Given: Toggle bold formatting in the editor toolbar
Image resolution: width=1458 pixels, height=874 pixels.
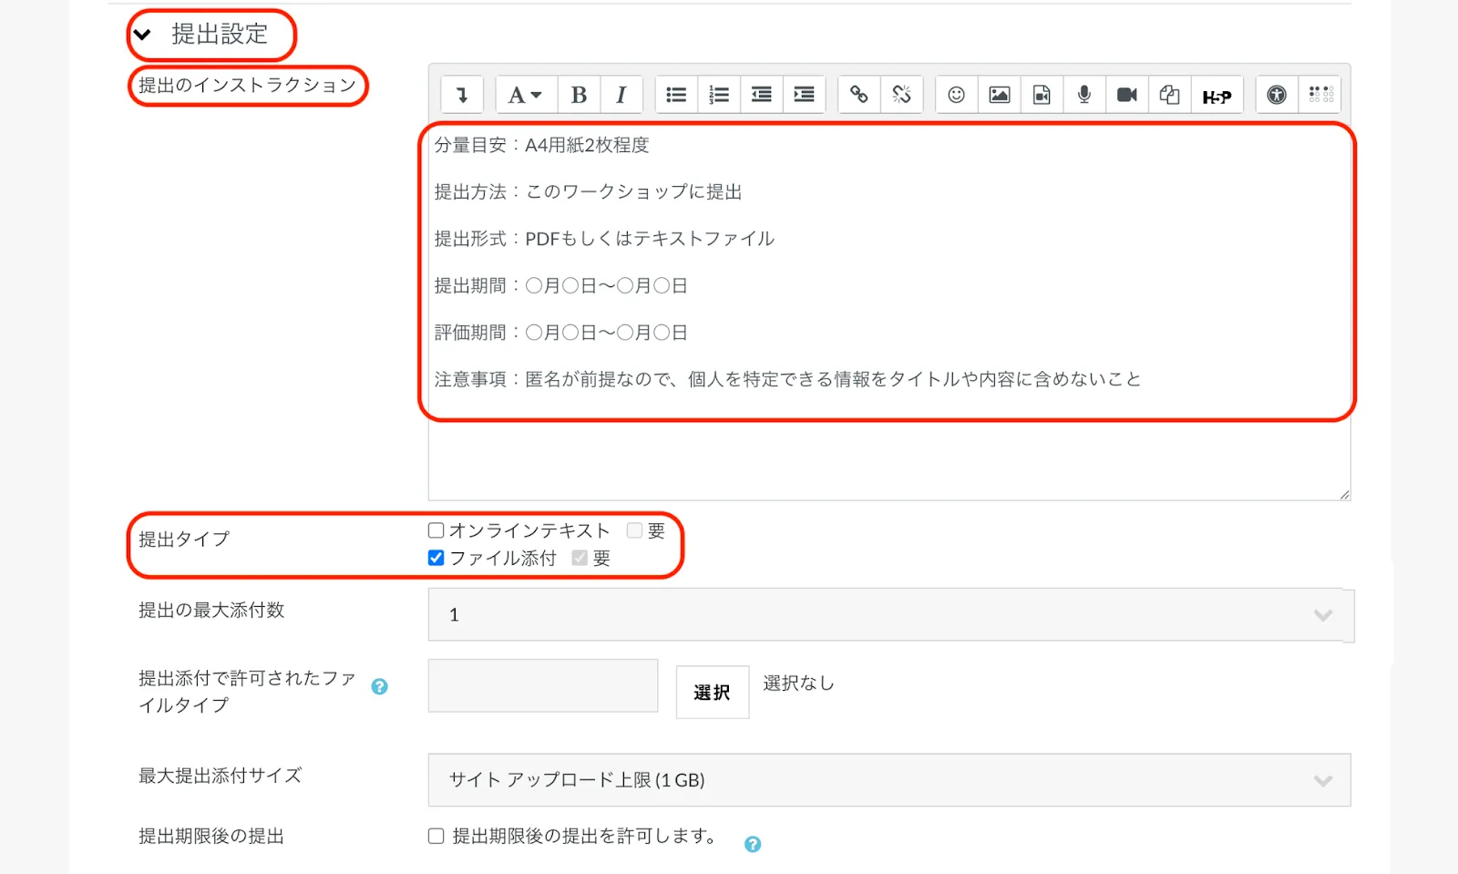Looking at the screenshot, I should [x=579, y=95].
